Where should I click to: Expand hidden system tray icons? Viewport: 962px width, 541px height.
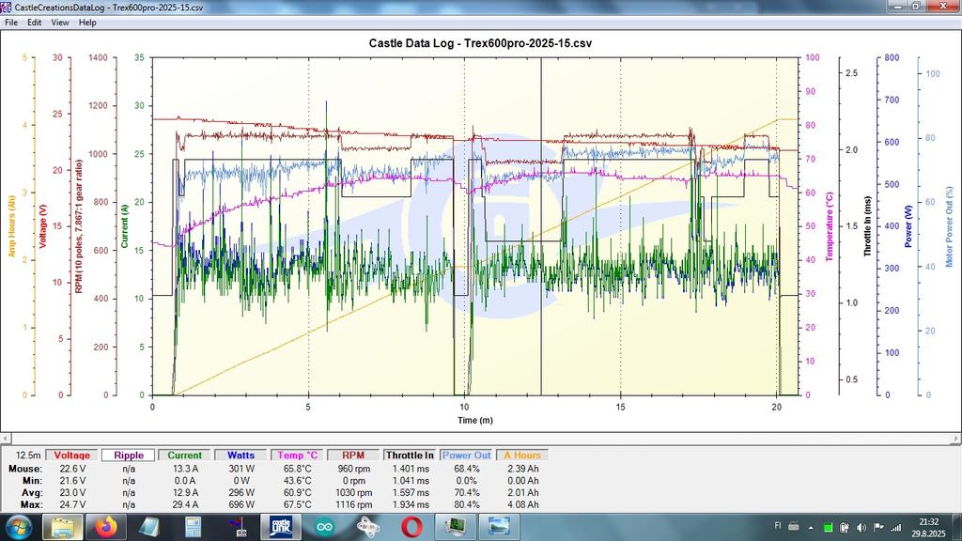[x=811, y=527]
